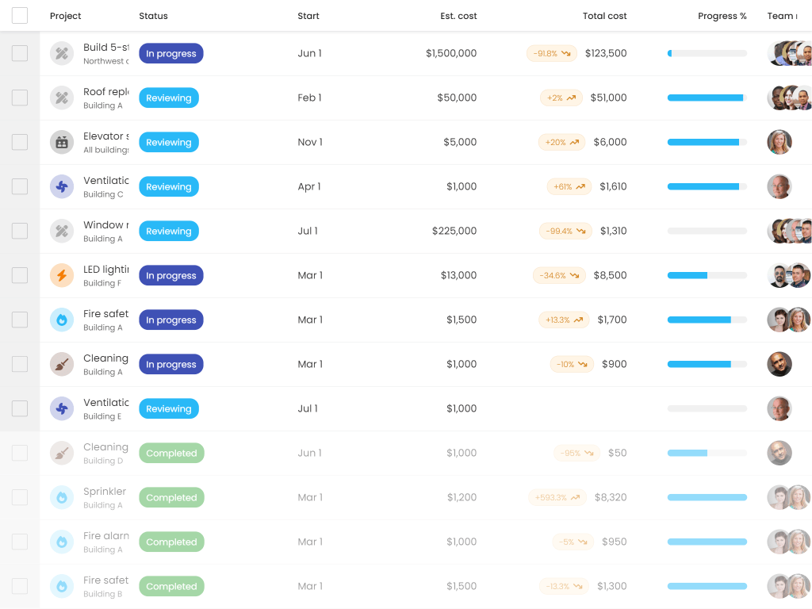Click the flame icon for Sprinkler project
The height and width of the screenshot is (609, 812).
point(62,498)
